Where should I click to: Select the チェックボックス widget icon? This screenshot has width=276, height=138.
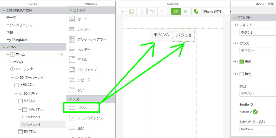(x=72, y=118)
